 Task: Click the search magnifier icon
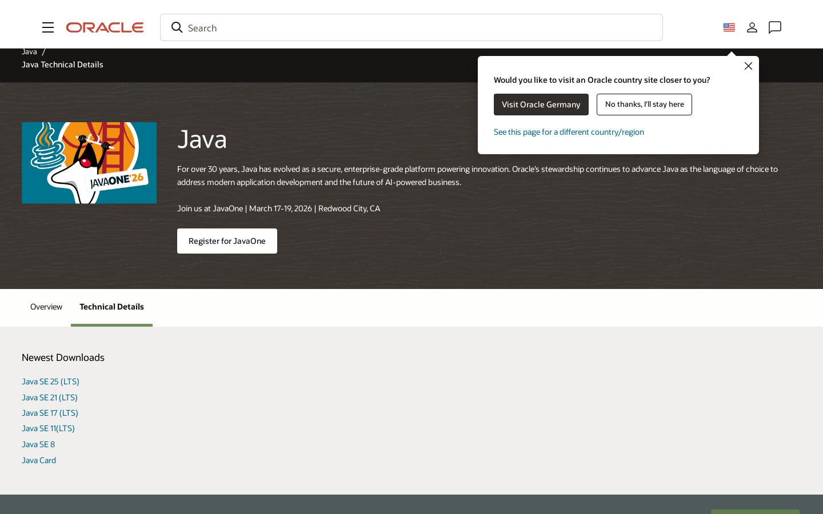pyautogui.click(x=177, y=27)
